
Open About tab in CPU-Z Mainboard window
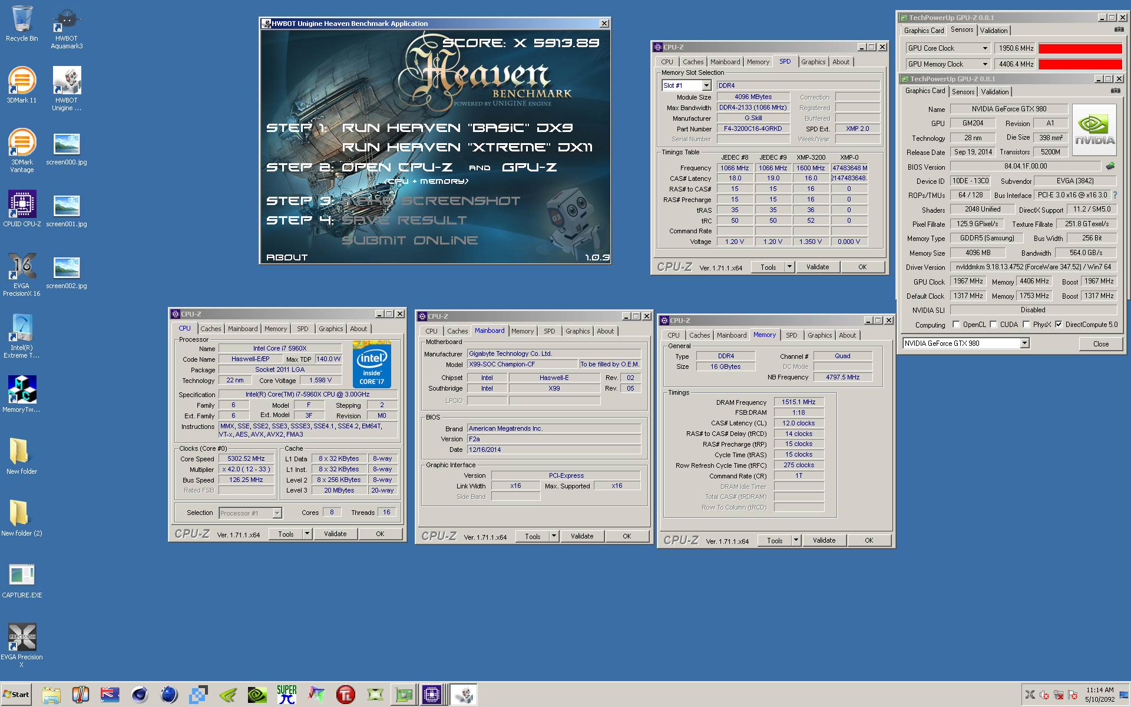pos(605,331)
